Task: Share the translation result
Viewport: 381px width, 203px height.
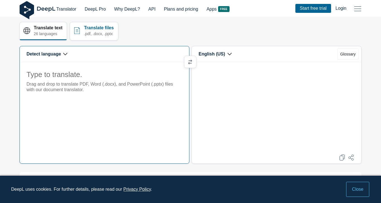Action: (x=351, y=158)
